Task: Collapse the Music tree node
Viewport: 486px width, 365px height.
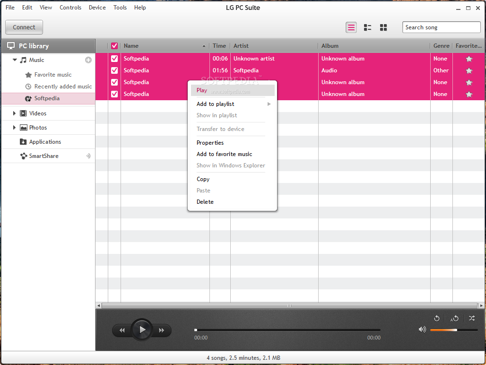Action: coord(15,60)
